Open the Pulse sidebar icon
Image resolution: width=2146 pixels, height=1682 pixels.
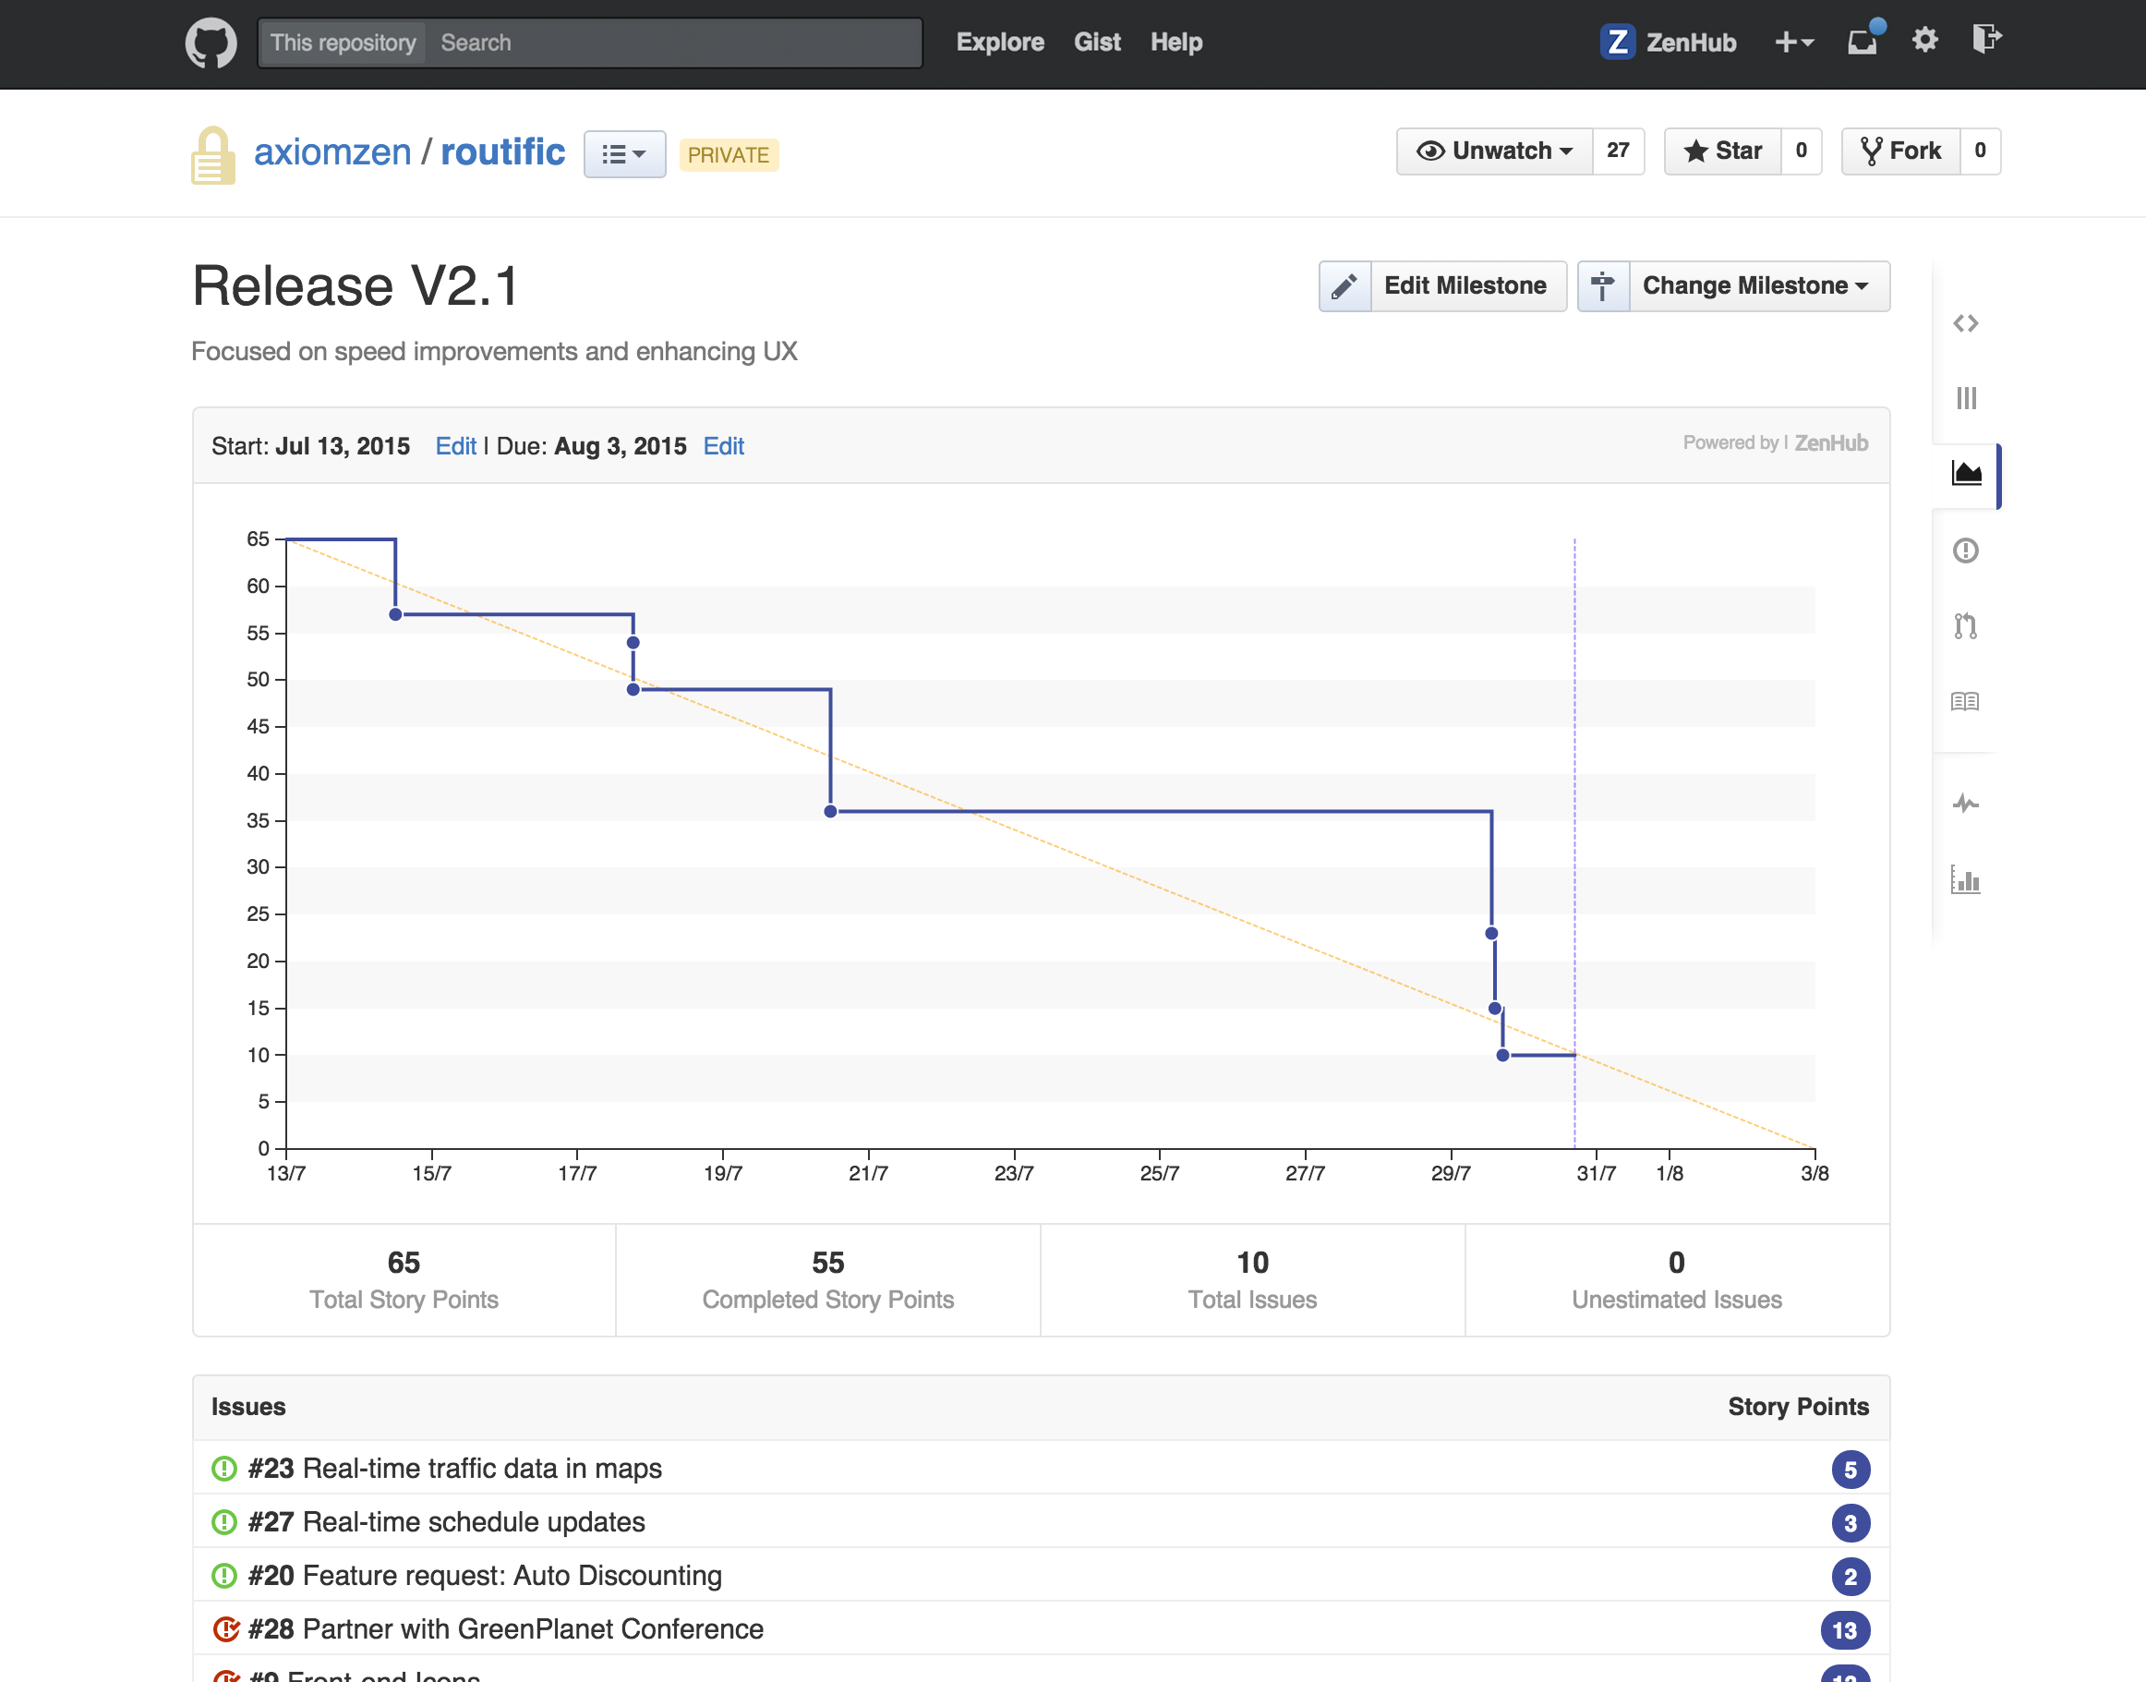click(1965, 804)
